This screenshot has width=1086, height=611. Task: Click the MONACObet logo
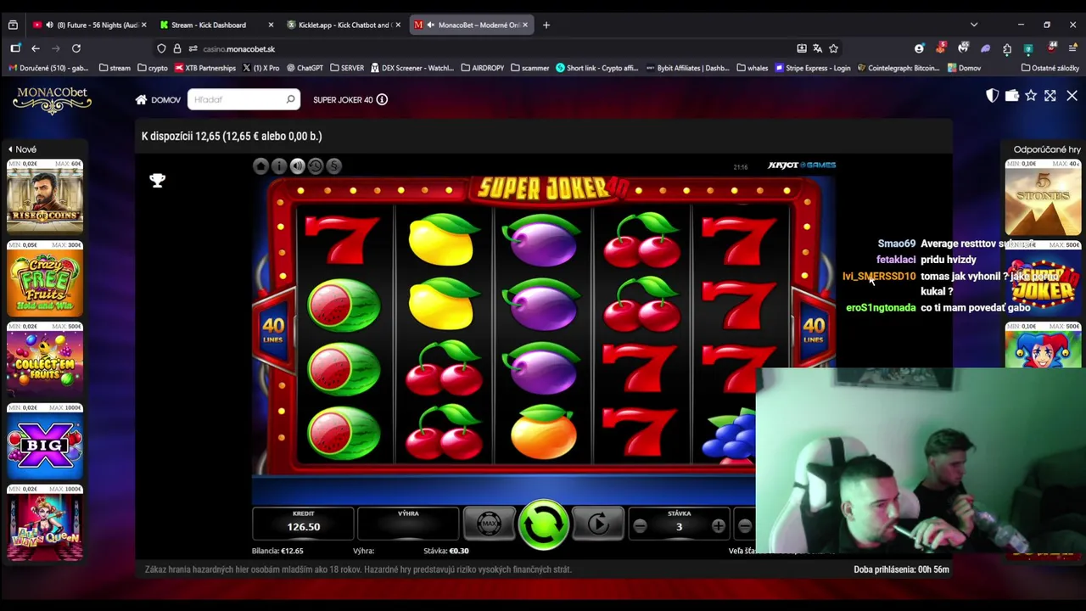click(52, 99)
